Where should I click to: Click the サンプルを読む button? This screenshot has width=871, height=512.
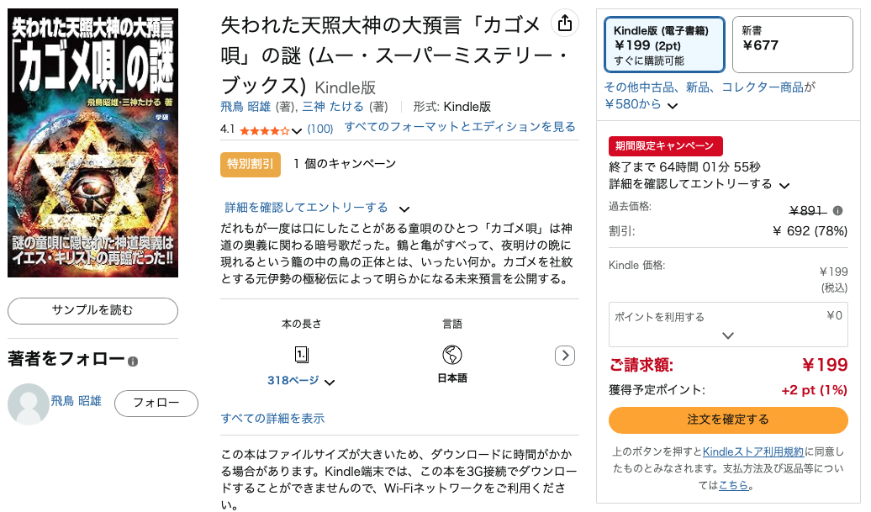92,310
